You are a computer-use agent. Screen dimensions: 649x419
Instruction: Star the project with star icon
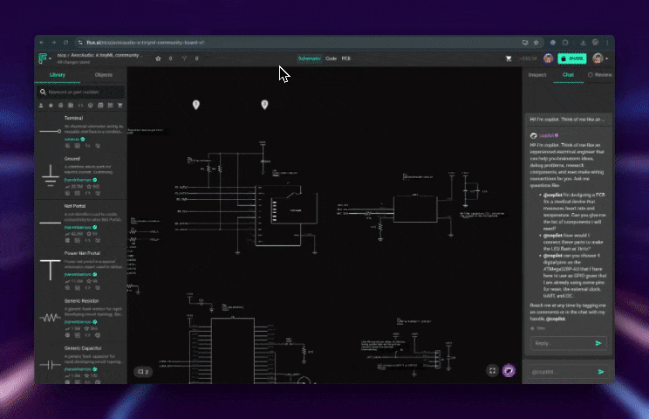pos(158,58)
